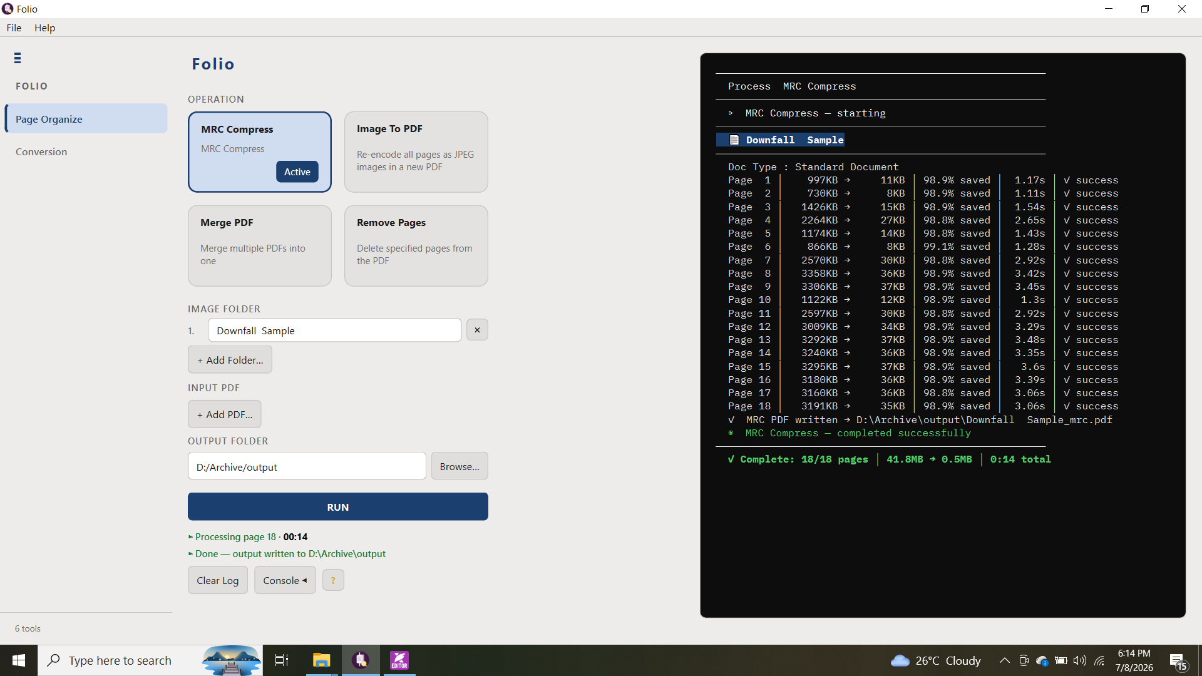Click the document icon beside Downfall Sample

pyautogui.click(x=734, y=140)
